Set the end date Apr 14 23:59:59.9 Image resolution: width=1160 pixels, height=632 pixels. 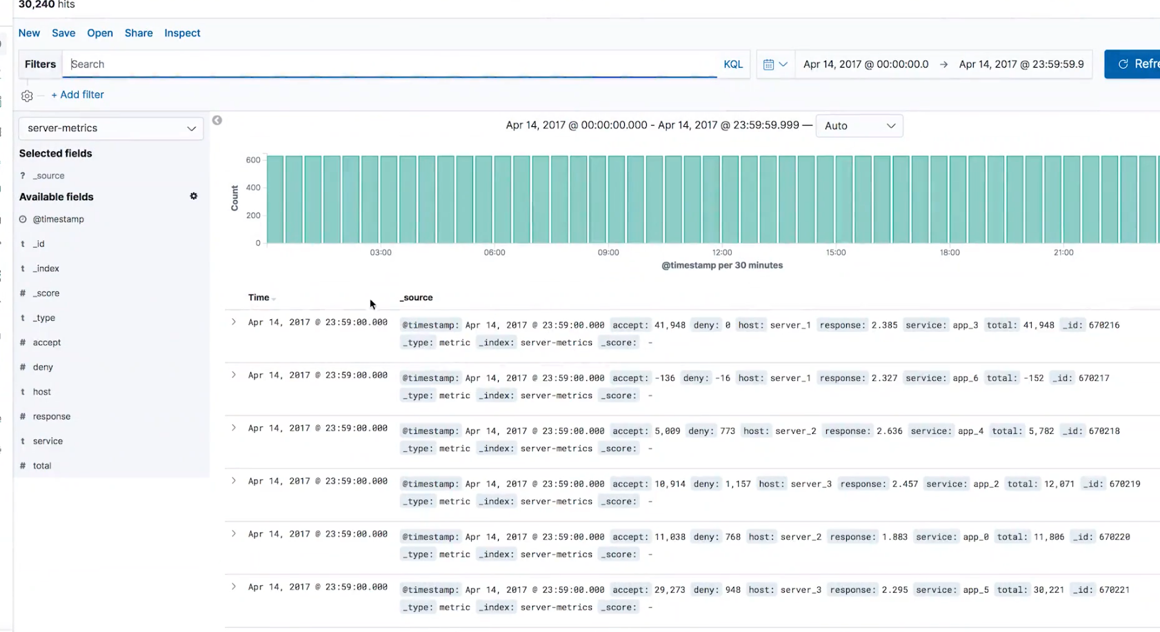[x=1021, y=64]
